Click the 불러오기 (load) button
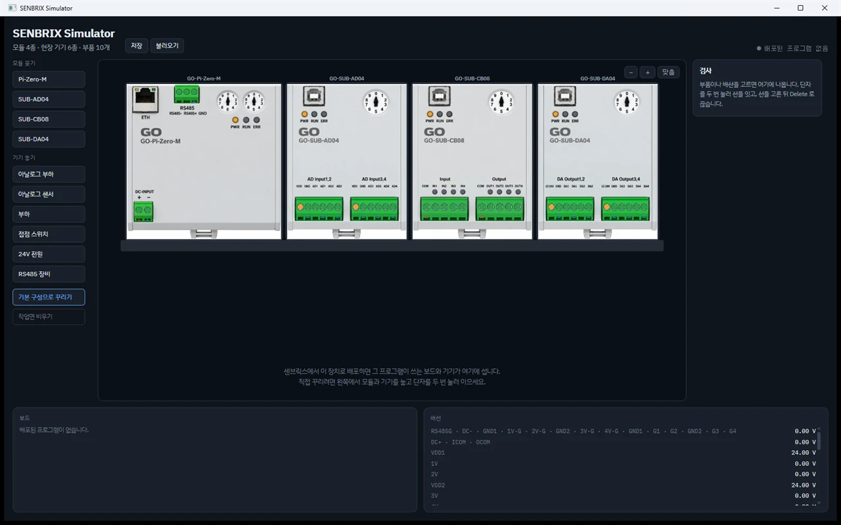This screenshot has height=525, width=841. point(167,46)
